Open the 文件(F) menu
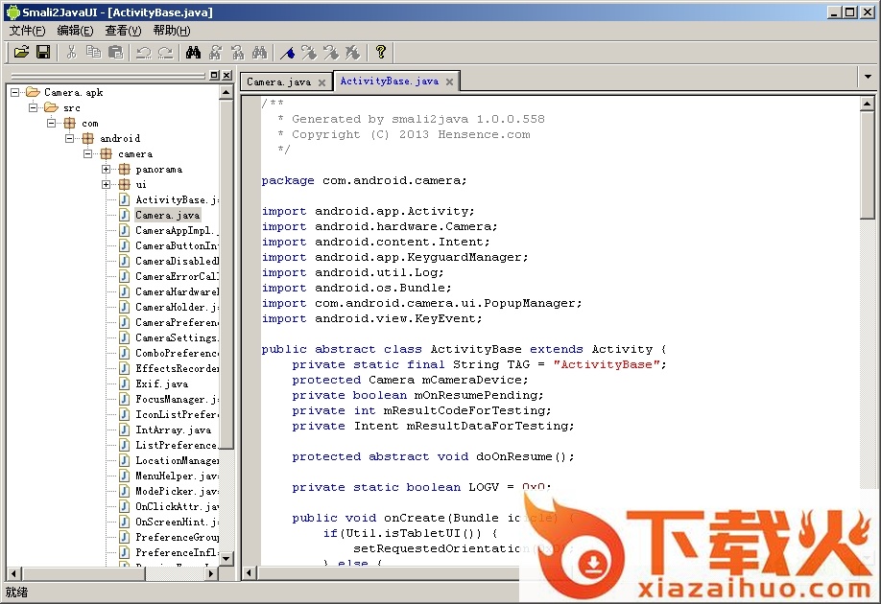Image resolution: width=881 pixels, height=604 pixels. (27, 31)
